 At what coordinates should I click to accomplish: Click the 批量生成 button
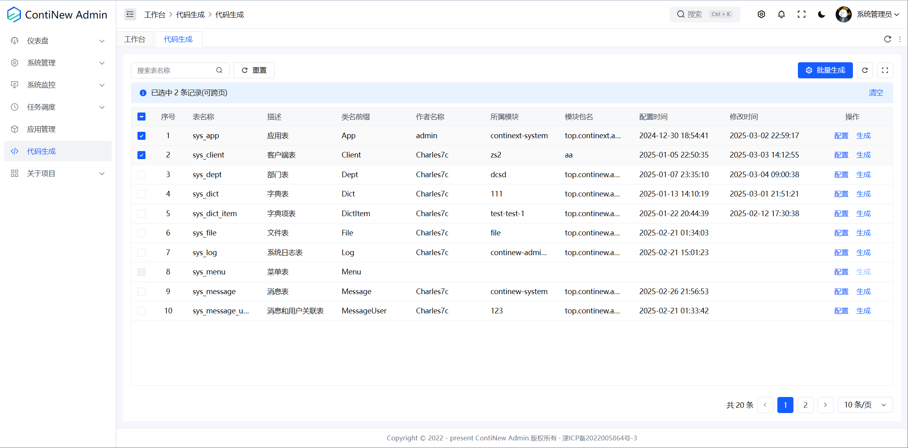point(825,70)
